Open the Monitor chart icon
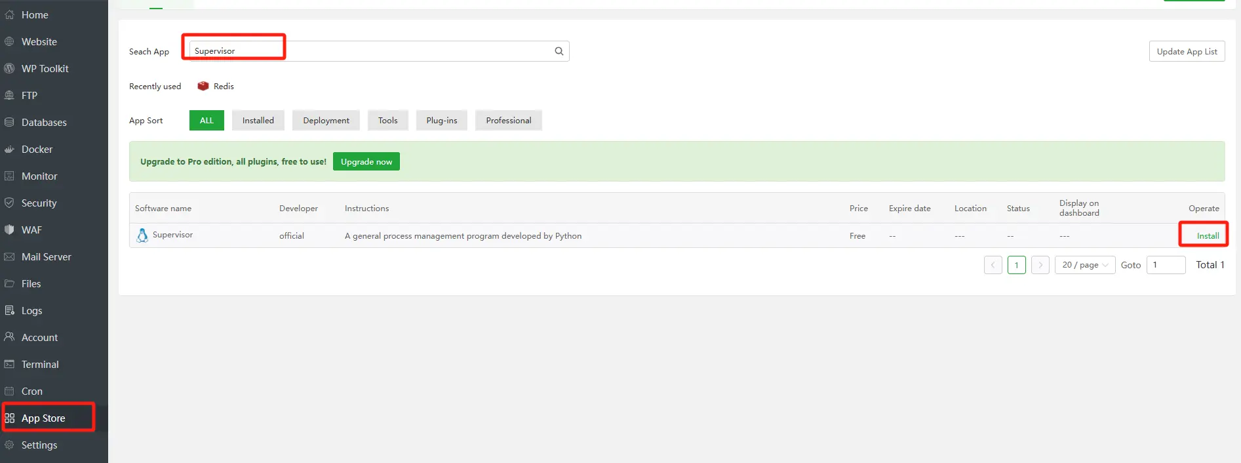The image size is (1241, 463). (x=9, y=176)
